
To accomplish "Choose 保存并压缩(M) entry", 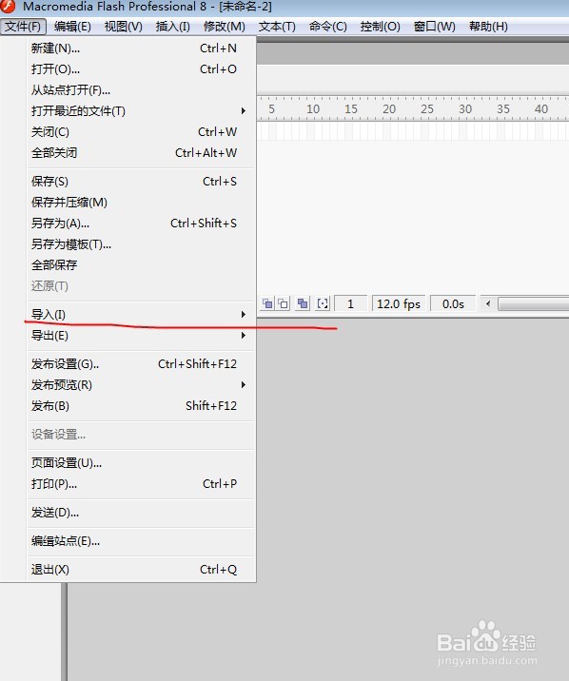I will point(141,202).
